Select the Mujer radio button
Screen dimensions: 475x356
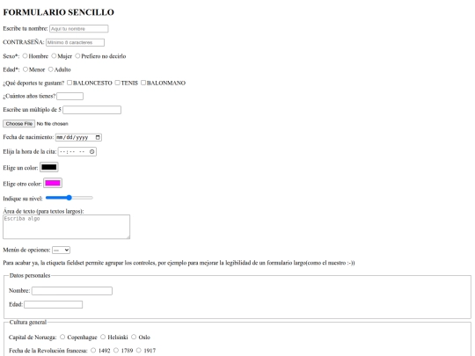pos(54,56)
